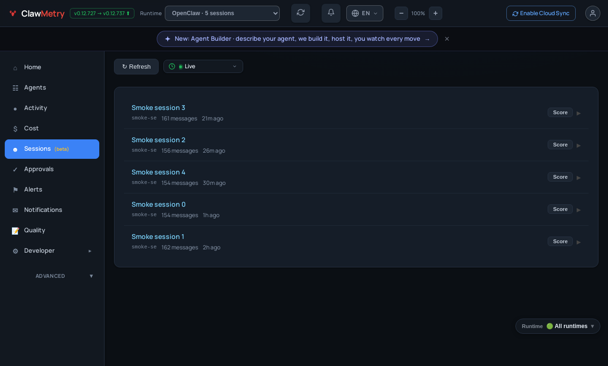The height and width of the screenshot is (366, 608).
Task: Click '21m ago' timestamp
Action: 212,119
